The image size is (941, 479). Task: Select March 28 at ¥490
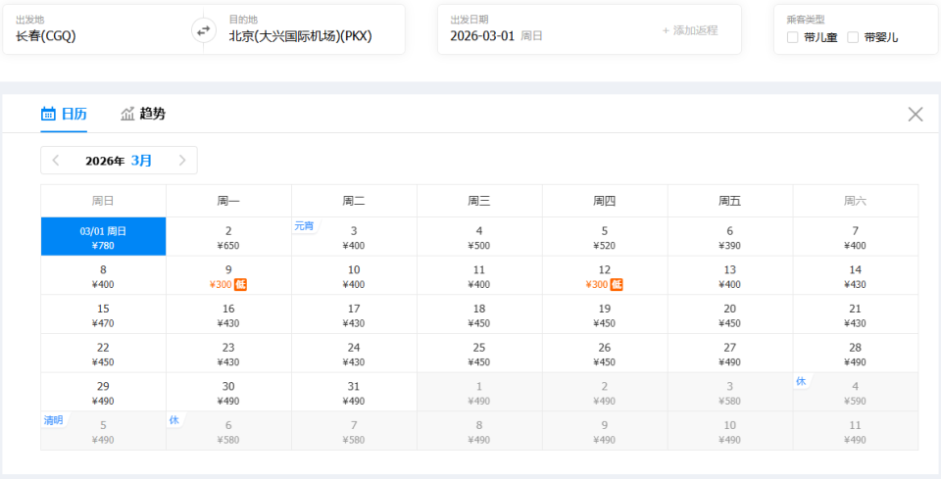coord(855,354)
